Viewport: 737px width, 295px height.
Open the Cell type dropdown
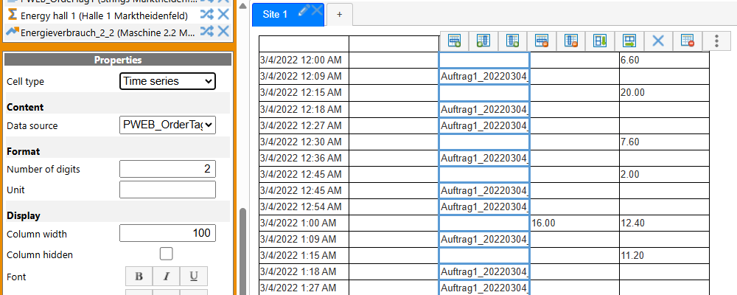pos(167,81)
